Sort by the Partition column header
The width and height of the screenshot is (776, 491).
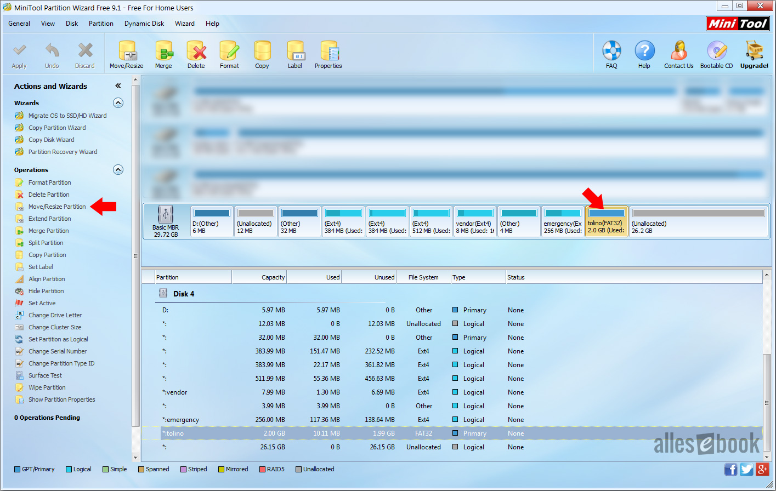point(193,277)
